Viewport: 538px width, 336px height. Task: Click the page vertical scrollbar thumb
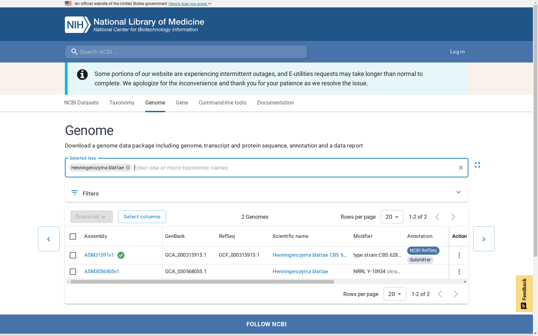[x=536, y=132]
